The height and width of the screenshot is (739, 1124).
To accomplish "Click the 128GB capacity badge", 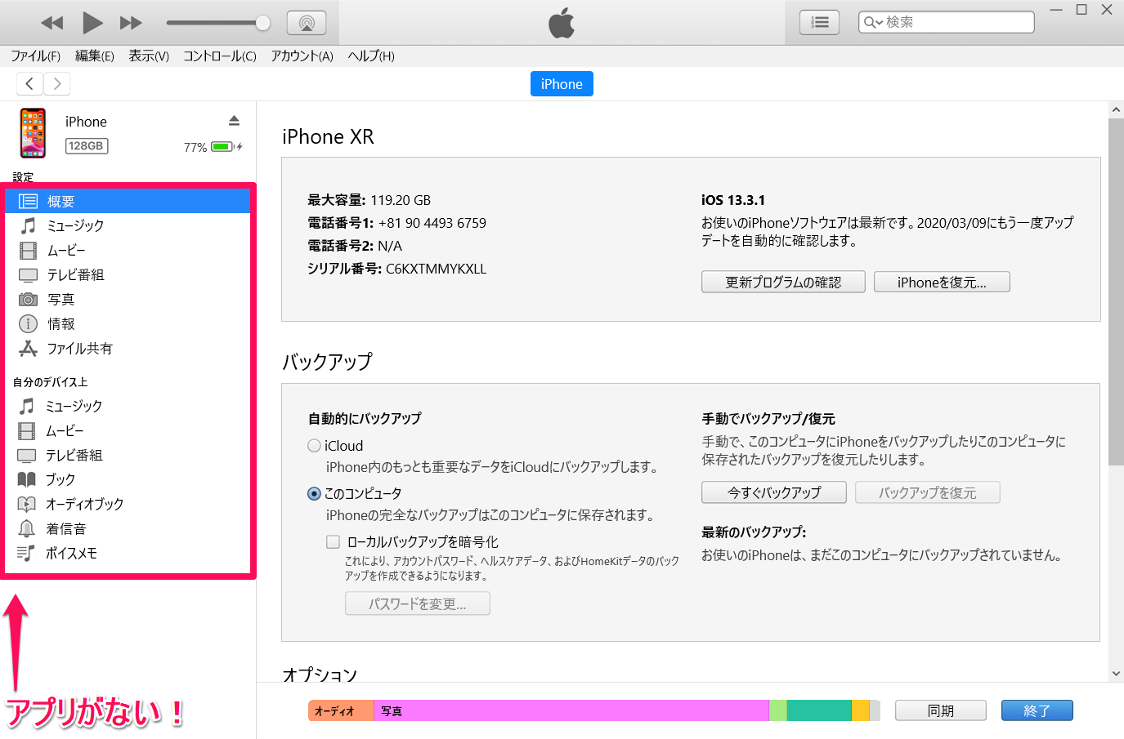I will 87,146.
